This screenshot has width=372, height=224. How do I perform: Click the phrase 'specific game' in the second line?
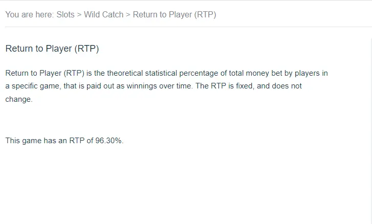(x=35, y=86)
